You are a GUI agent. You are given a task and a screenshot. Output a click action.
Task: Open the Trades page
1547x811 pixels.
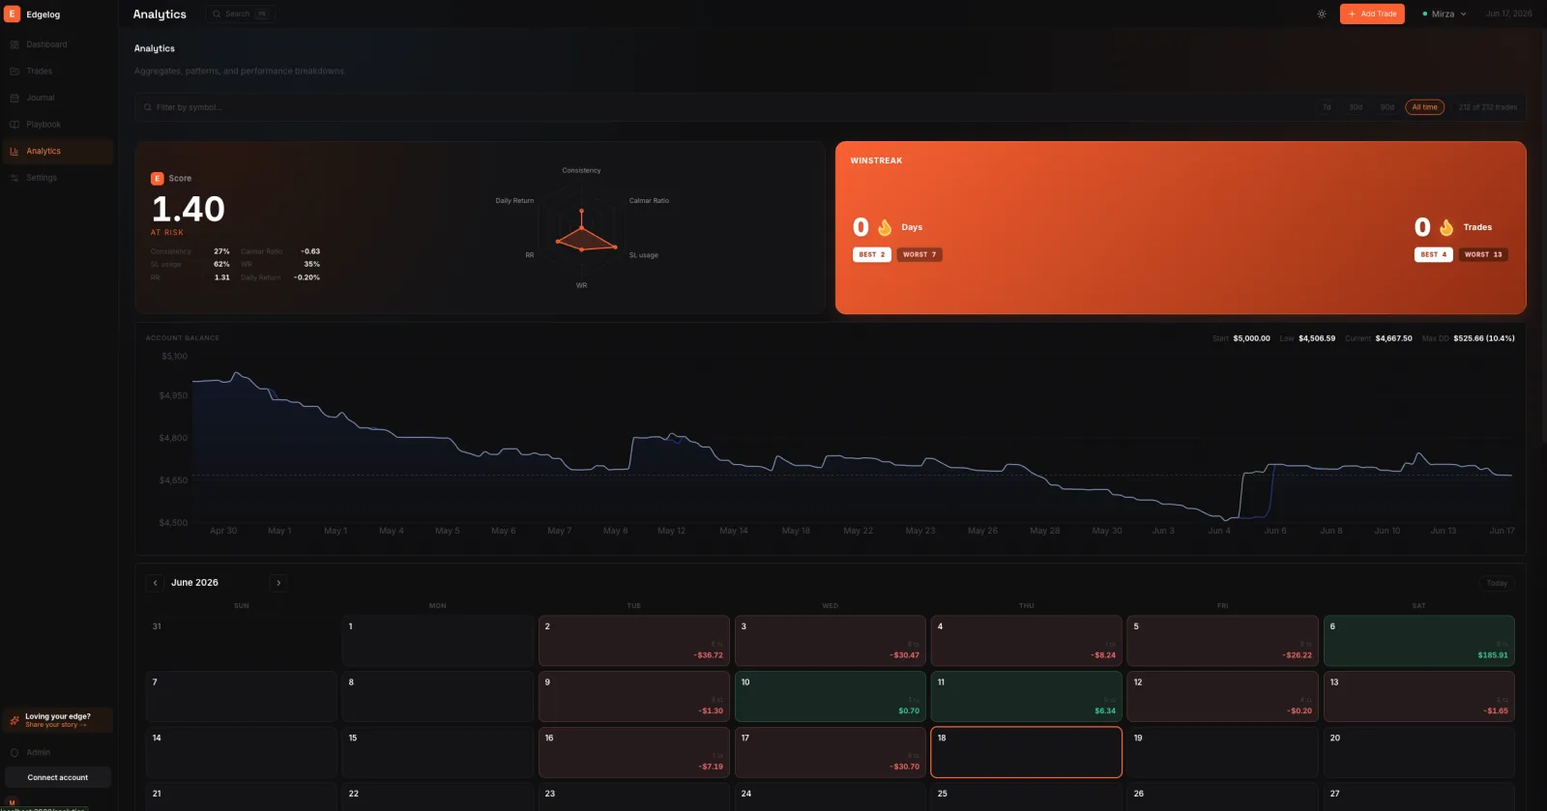[58, 72]
